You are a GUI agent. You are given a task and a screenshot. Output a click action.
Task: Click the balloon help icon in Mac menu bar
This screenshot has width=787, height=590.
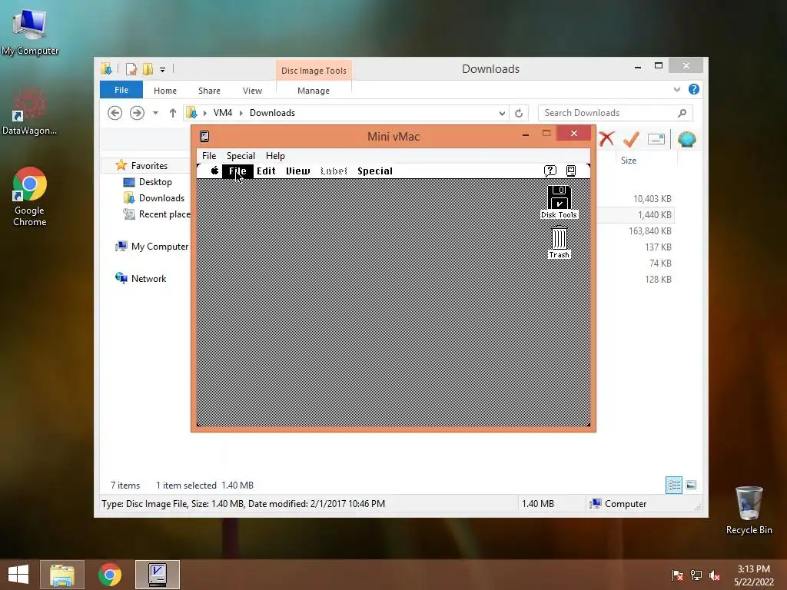[550, 171]
